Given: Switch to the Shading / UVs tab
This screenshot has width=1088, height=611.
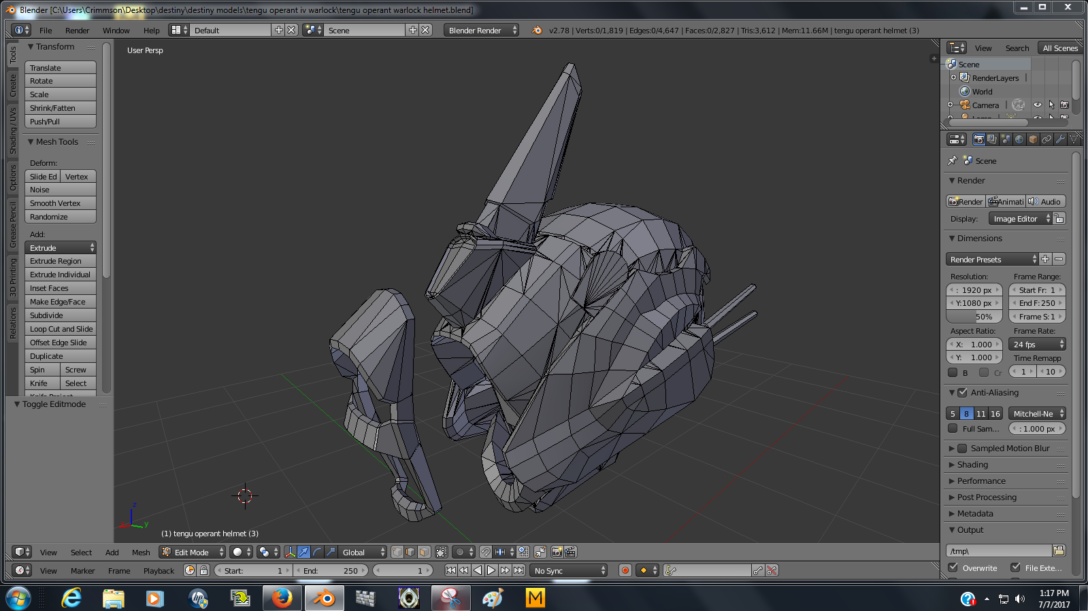Looking at the screenshot, I should click(13, 130).
